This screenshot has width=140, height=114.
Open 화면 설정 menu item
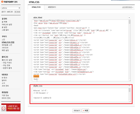click(5, 50)
